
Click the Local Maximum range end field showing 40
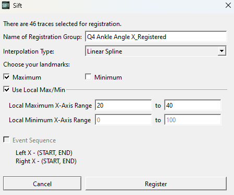(x=193, y=105)
